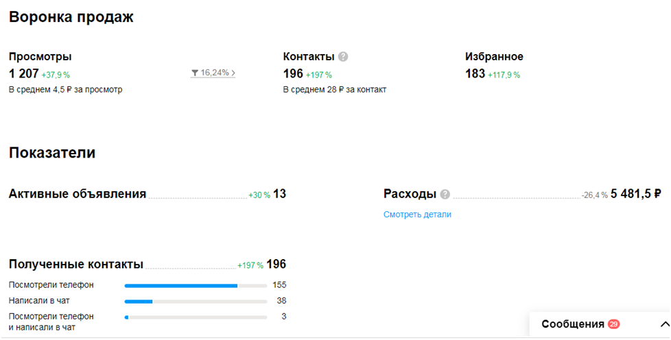Click the 1 207 views value
This screenshot has width=671, height=340.
(x=23, y=73)
